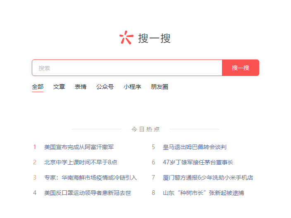
Task: Select the 全部 tab
Action: tap(38, 87)
